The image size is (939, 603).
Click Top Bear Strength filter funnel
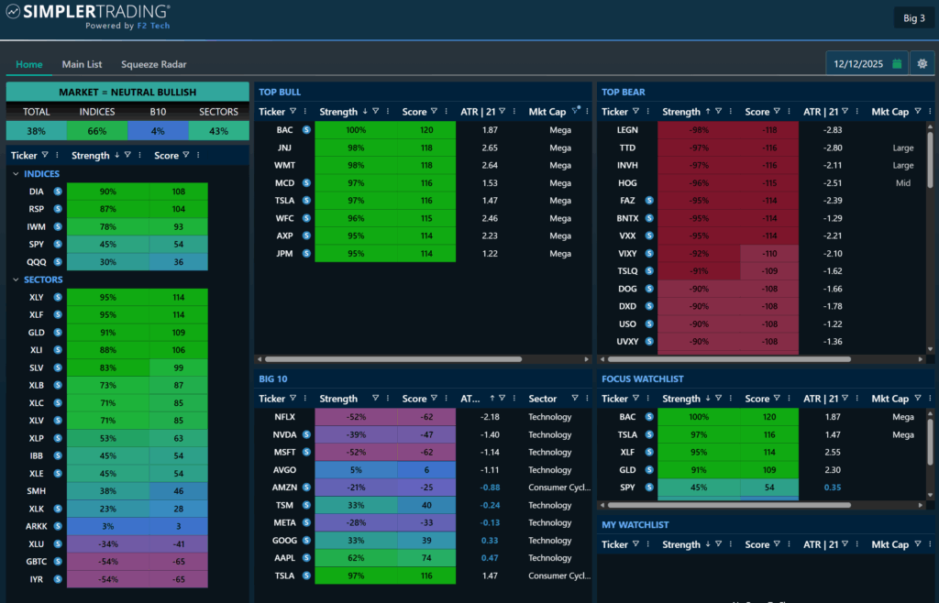coord(718,112)
